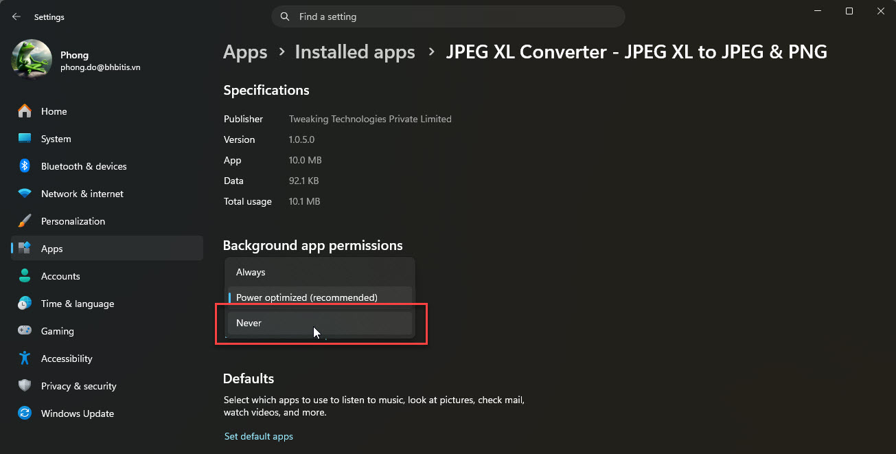Click the Defaults heading
This screenshot has height=454, width=896.
click(249, 378)
